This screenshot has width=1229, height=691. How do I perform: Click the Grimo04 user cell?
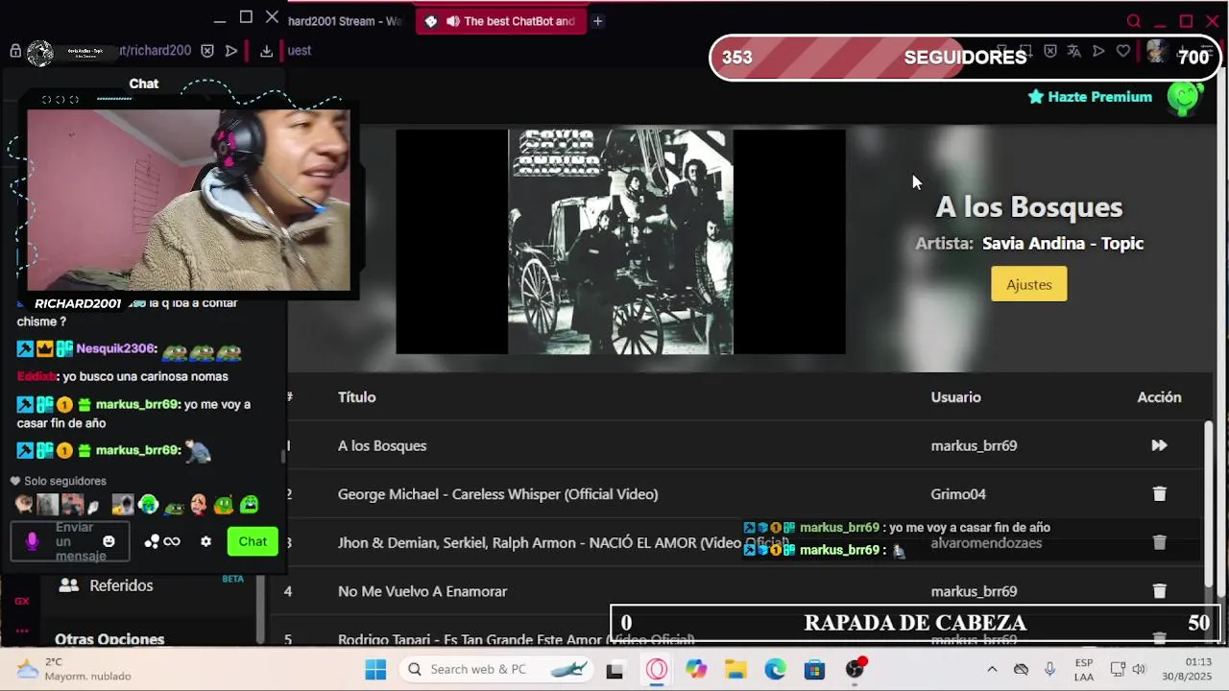coord(958,494)
